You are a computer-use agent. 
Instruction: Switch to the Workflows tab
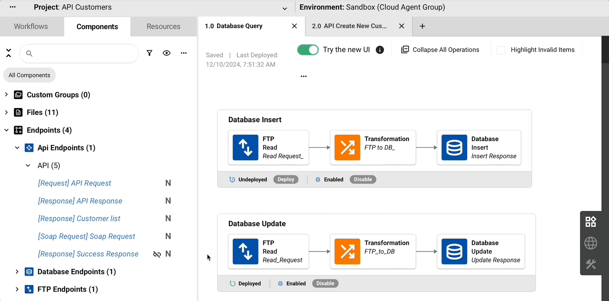(x=31, y=27)
